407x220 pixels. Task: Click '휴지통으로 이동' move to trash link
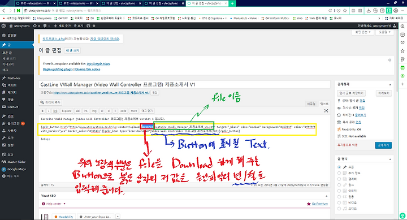348,145
